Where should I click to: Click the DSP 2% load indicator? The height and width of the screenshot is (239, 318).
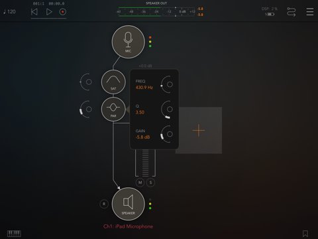point(270,9)
